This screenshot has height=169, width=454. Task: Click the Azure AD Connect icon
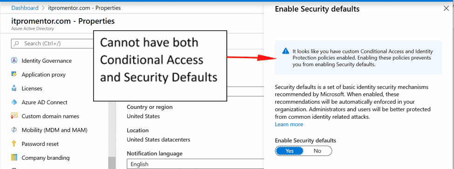pyautogui.click(x=14, y=102)
